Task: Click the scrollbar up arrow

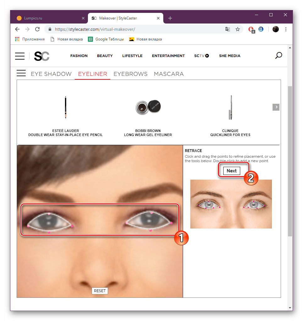Action: pyautogui.click(x=290, y=48)
